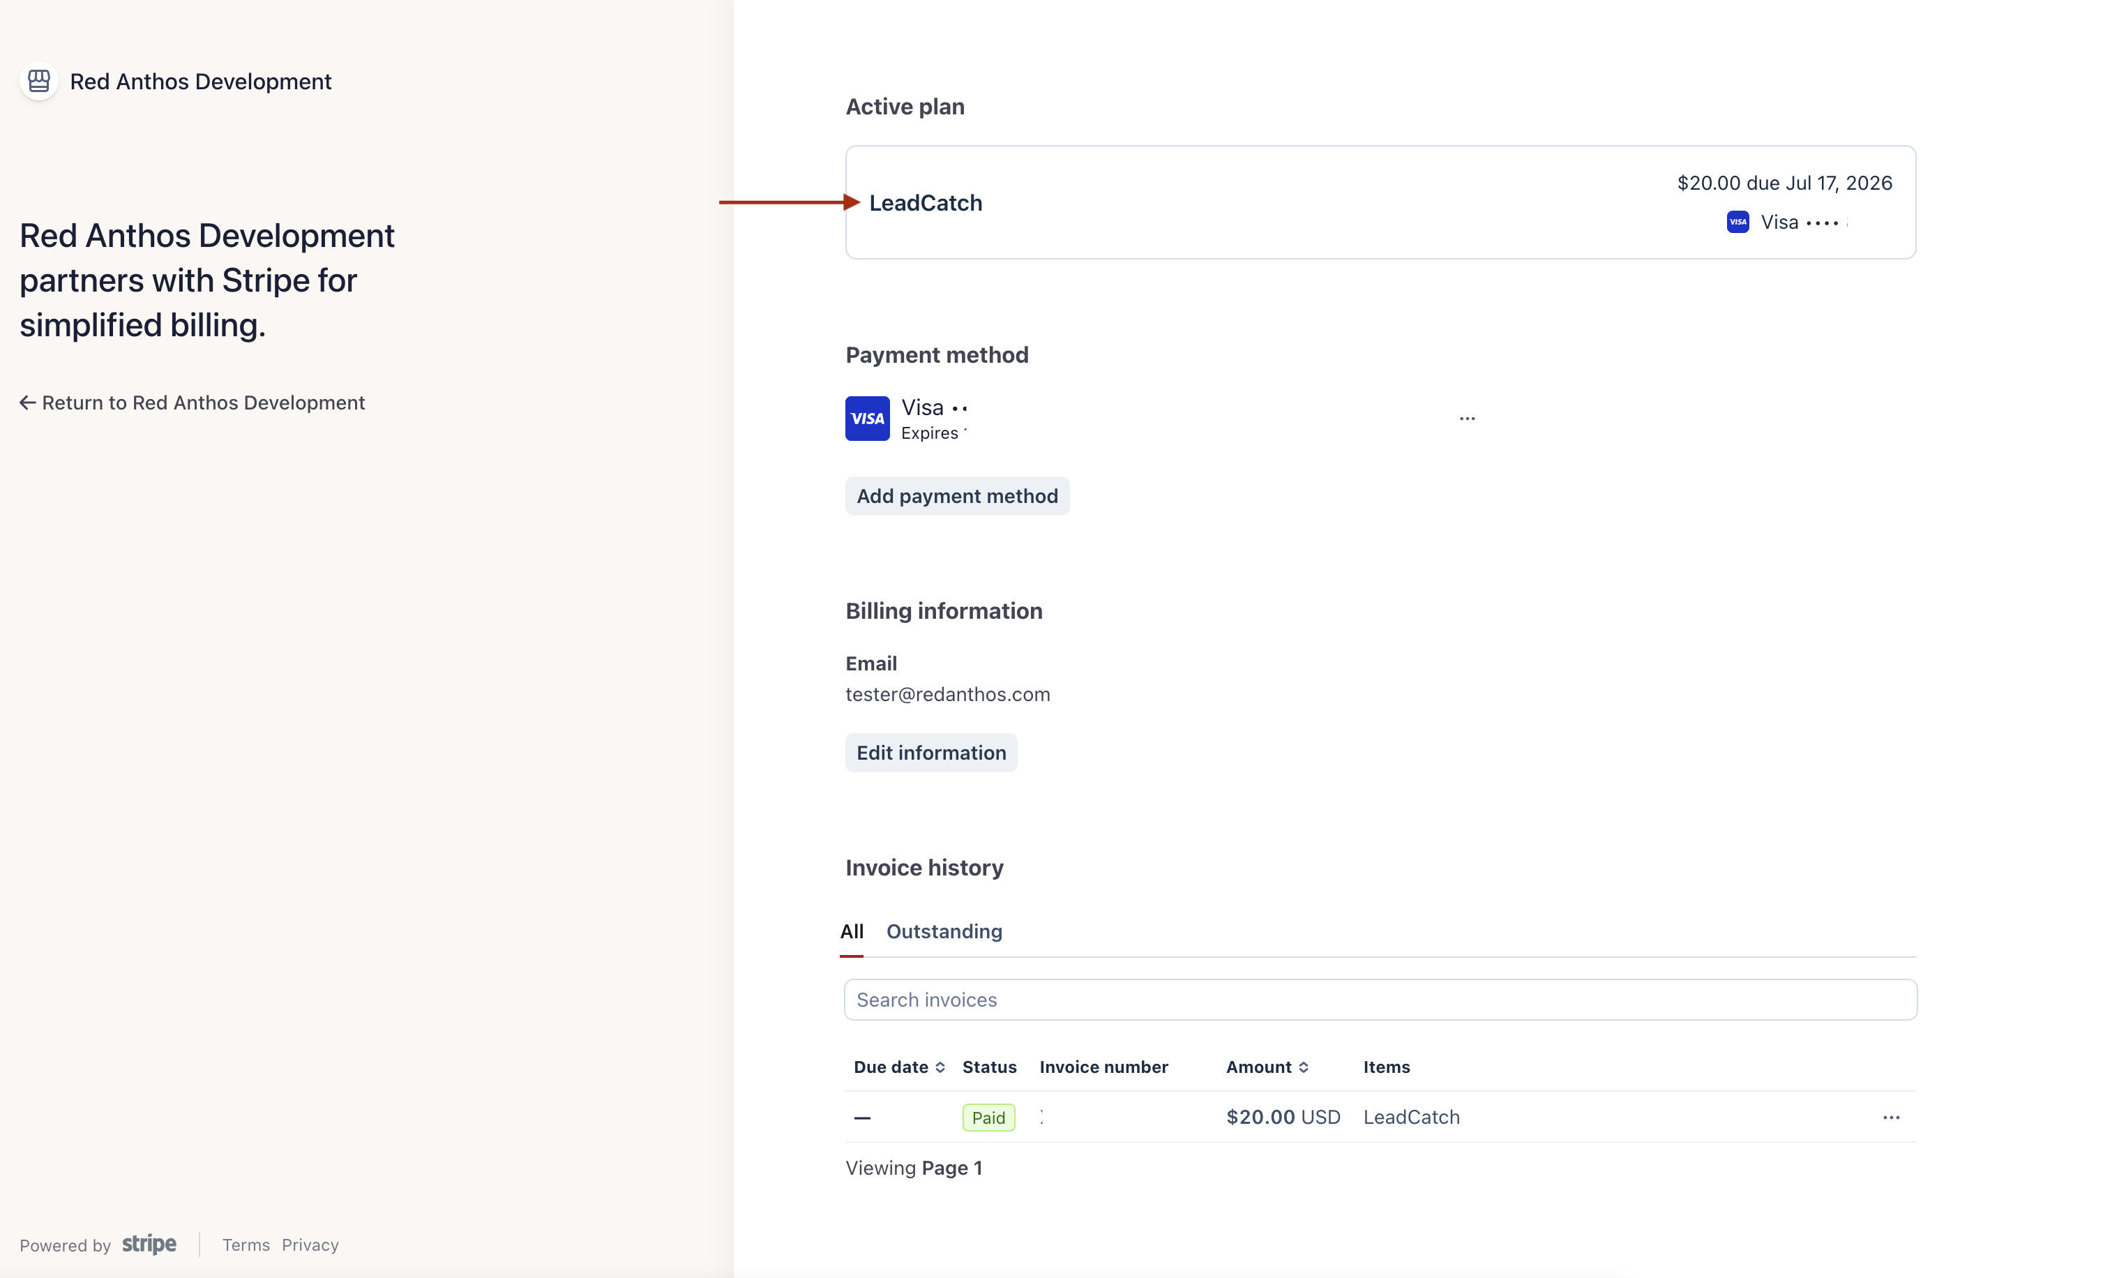This screenshot has height=1278, width=2126.
Task: Switch to the All invoices tab
Action: click(x=852, y=931)
